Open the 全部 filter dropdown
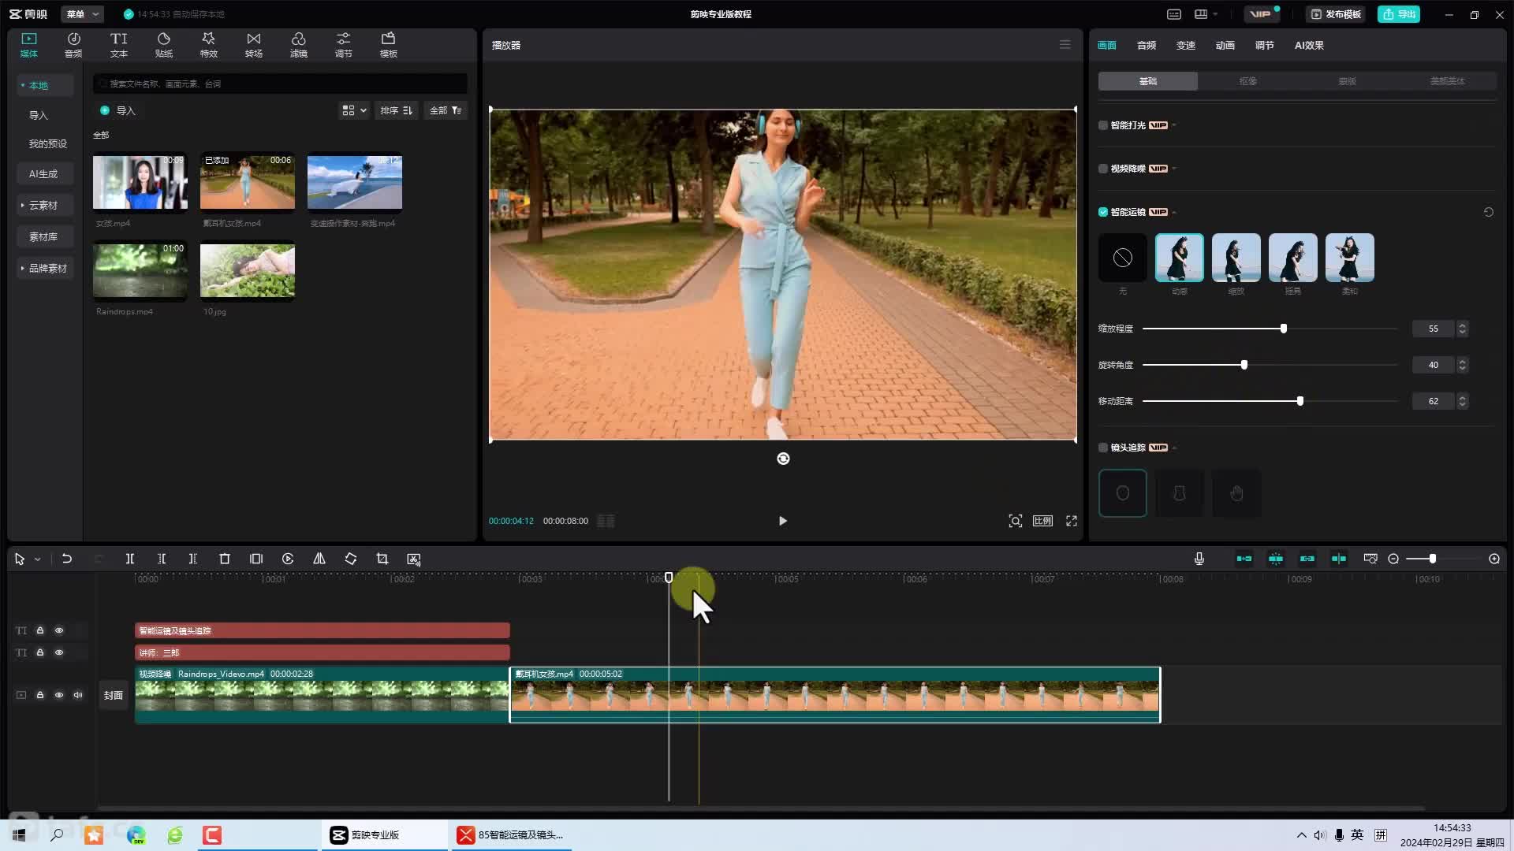 point(446,110)
